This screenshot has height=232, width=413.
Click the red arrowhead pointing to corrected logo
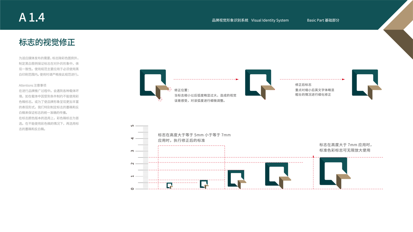(343, 79)
